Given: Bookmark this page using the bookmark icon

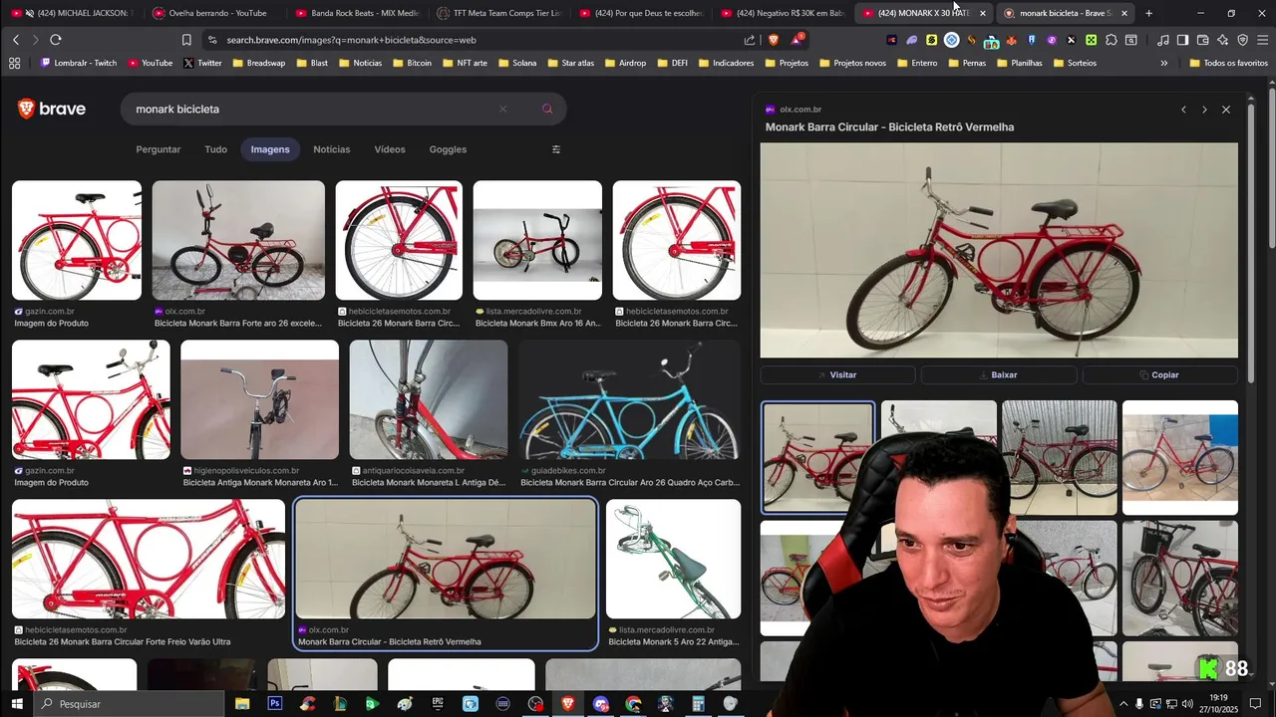Looking at the screenshot, I should [186, 40].
